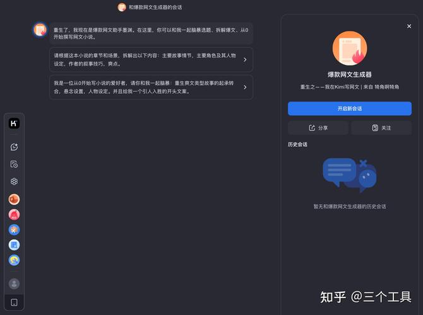The height and width of the screenshot is (315, 423).
Task: Click the bot avatar beside greeting message
Action: 40,30
